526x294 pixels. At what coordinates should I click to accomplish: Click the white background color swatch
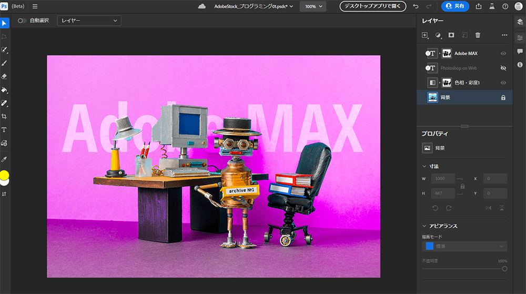coord(5,183)
